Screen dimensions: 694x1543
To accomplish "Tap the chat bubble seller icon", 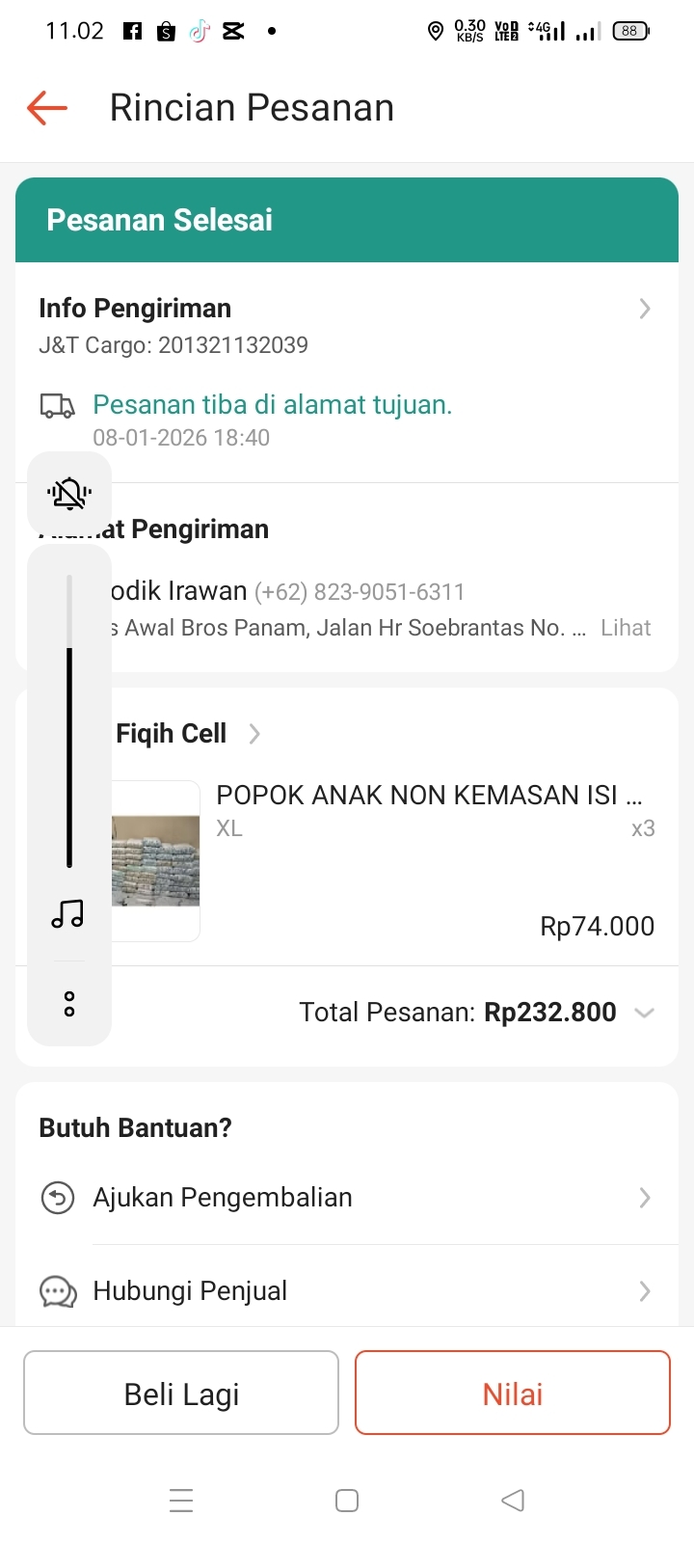I will coord(58,1291).
